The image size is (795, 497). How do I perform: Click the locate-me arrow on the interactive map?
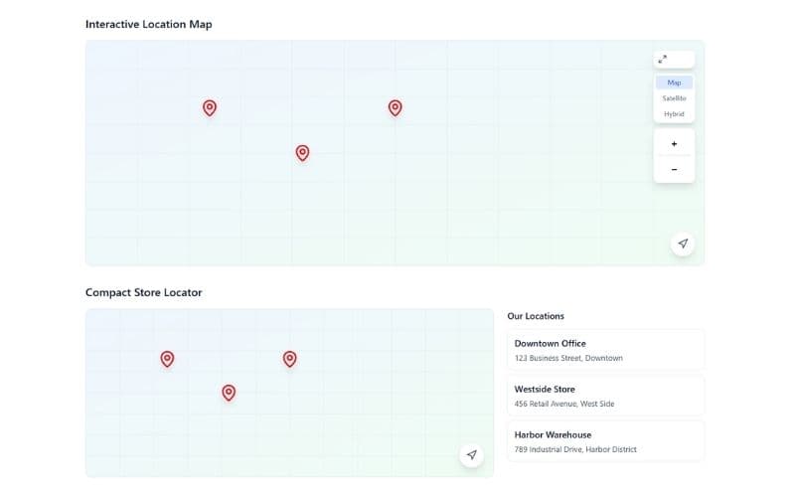(x=682, y=244)
